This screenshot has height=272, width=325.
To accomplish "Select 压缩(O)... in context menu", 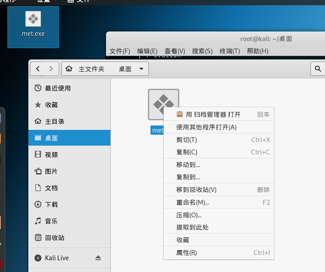I will tap(219, 215).
